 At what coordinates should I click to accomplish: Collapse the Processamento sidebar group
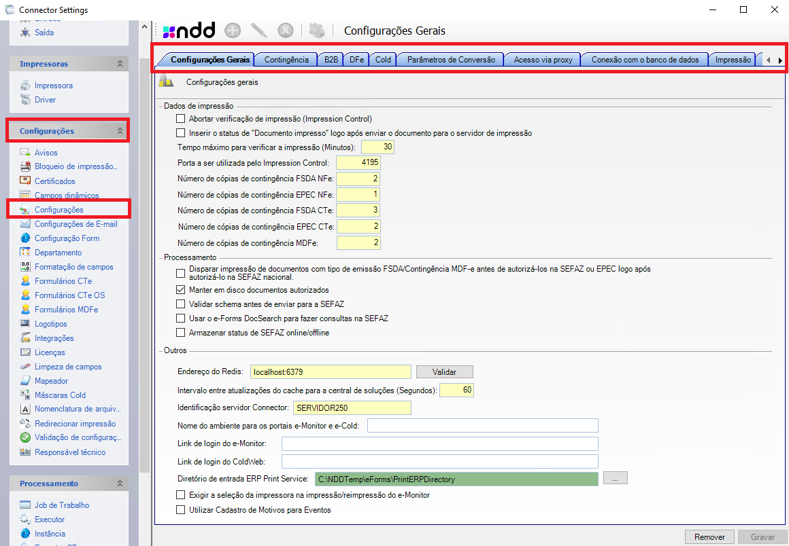pyautogui.click(x=120, y=484)
